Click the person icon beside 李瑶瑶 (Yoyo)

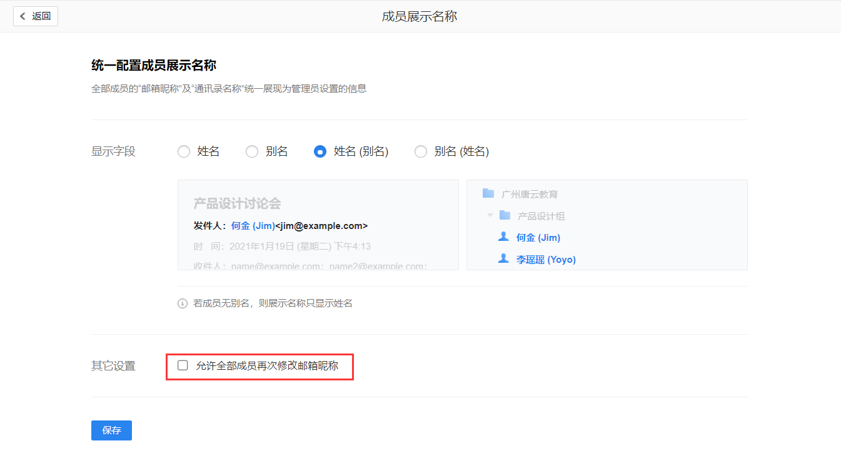tap(503, 259)
